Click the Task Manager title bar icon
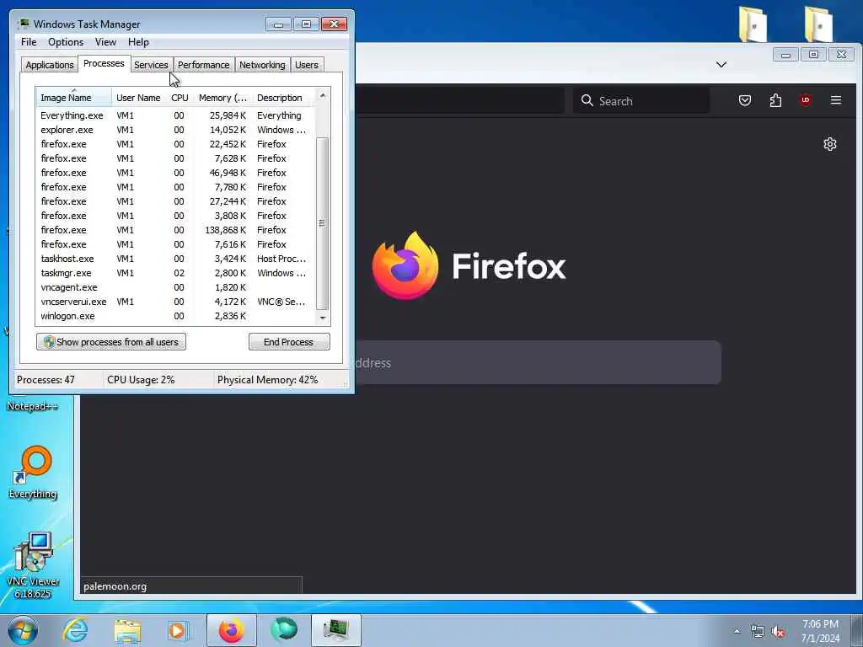Image resolution: width=863 pixels, height=647 pixels. pyautogui.click(x=23, y=24)
